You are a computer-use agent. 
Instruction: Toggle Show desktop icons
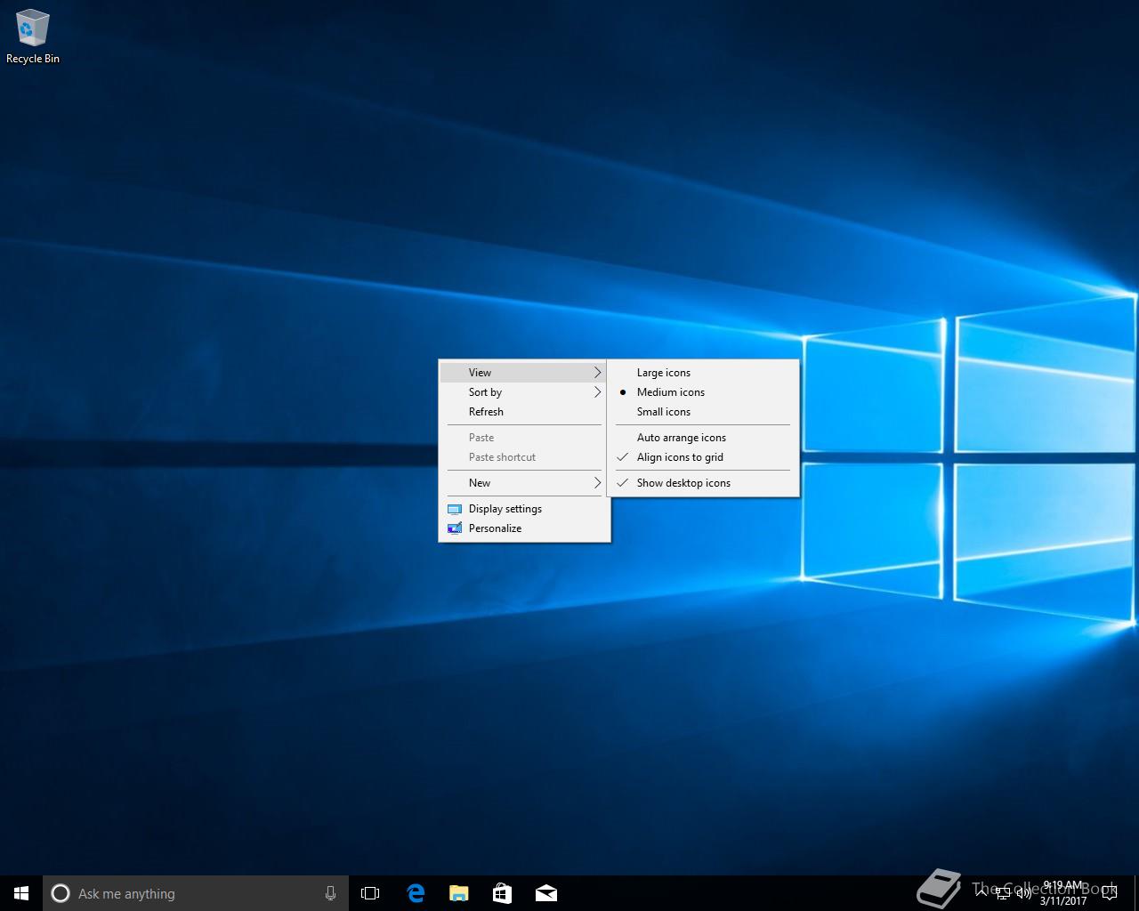[703, 483]
